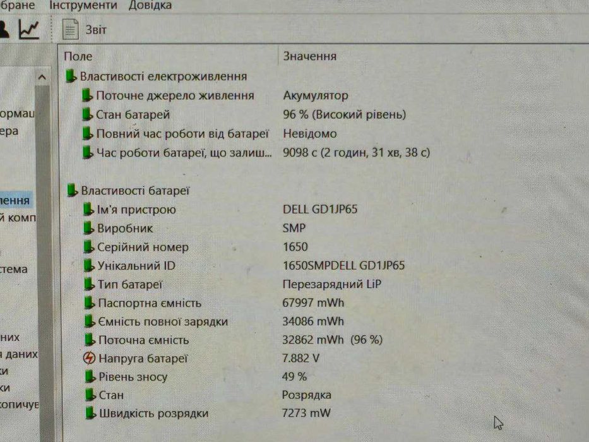This screenshot has width=589, height=442.
Task: Click the icon beside Поточне джерело живлення
Action: (x=87, y=95)
